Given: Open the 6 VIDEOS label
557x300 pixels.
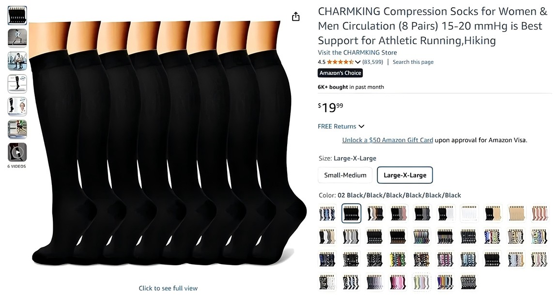Looking at the screenshot, I should tap(17, 166).
